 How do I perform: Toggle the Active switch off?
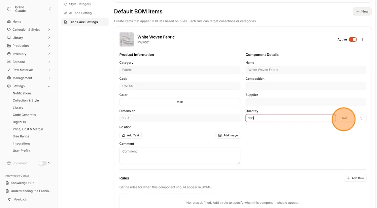353,39
